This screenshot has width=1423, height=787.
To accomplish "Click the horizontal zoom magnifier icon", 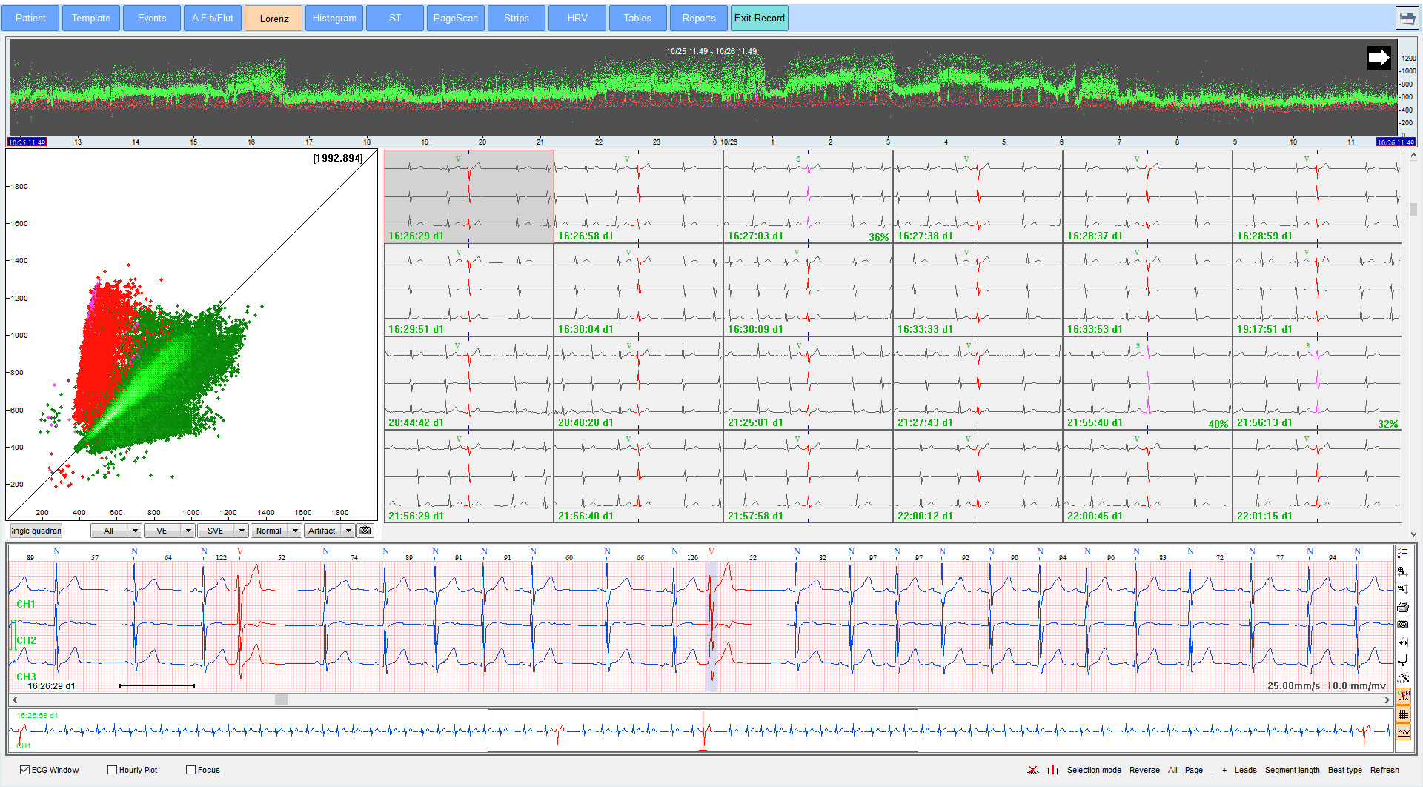I will pyautogui.click(x=1402, y=571).
